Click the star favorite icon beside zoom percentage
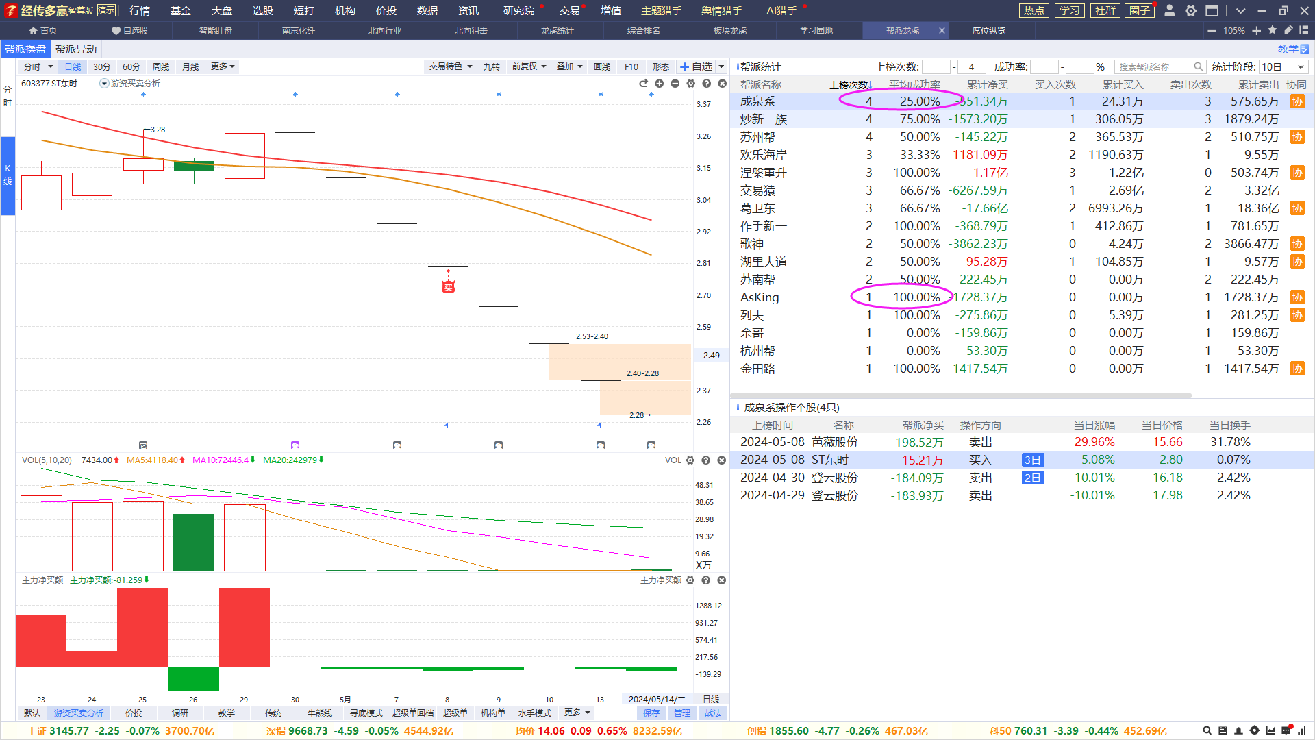This screenshot has width=1315, height=740. (x=1273, y=30)
